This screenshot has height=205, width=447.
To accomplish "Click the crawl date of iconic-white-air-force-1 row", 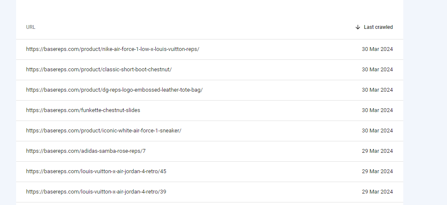I will (x=377, y=131).
